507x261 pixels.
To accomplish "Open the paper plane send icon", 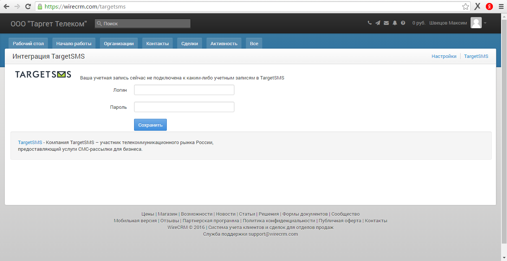I will [378, 23].
